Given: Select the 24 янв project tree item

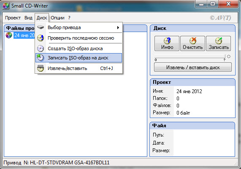Looking at the screenshot, I should (x=24, y=35).
